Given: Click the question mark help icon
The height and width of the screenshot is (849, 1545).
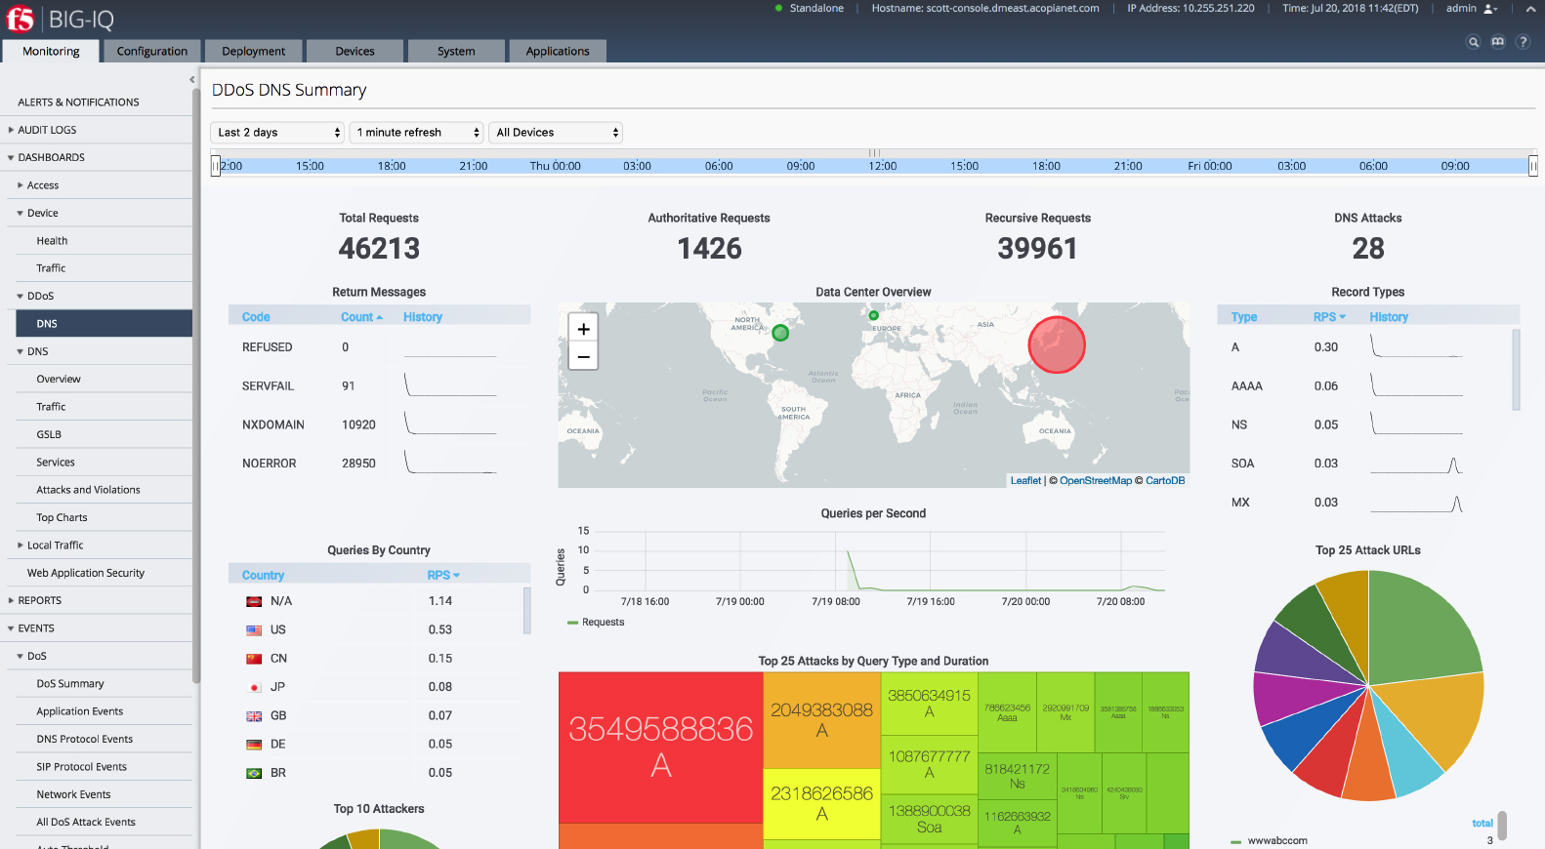Looking at the screenshot, I should (x=1523, y=42).
